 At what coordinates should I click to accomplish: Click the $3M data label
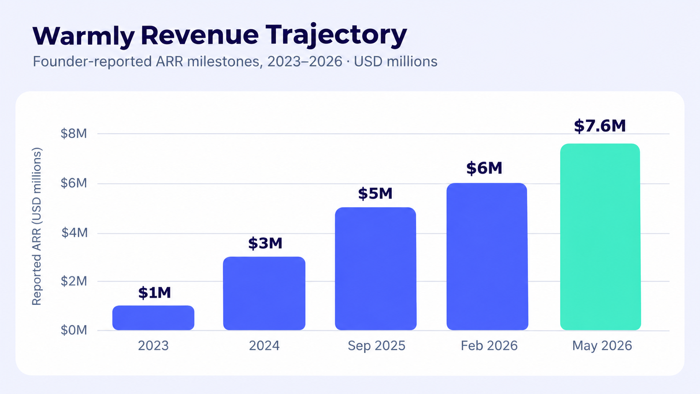click(x=265, y=243)
